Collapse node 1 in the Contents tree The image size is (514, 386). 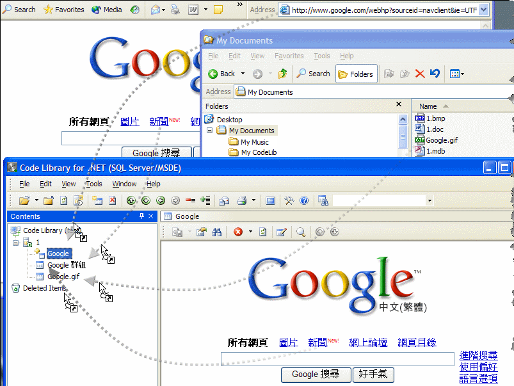15,243
